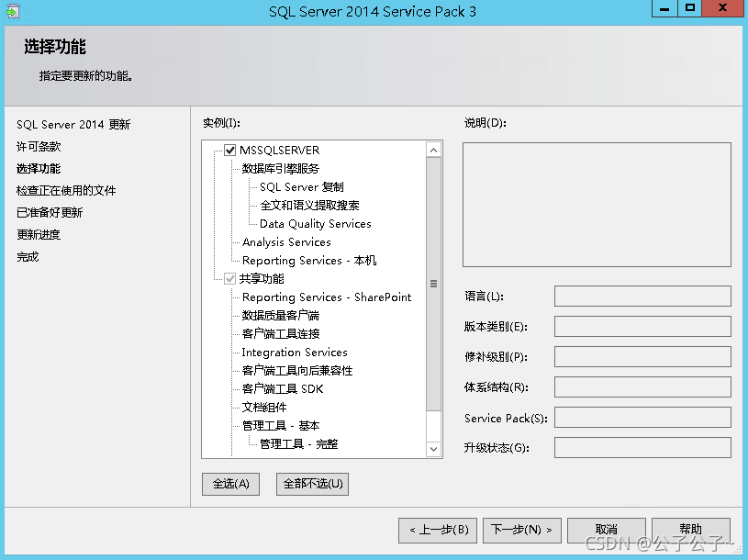Toggle the 共享功能 checkbox
748x560 pixels.
230,278
